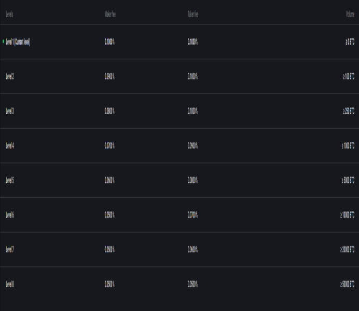Viewport: 359px width, 311px height.
Task: Select the Level 3 row label
Action: pos(10,111)
